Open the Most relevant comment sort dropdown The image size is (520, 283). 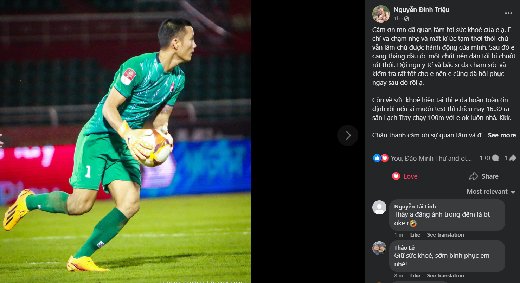coord(491,192)
